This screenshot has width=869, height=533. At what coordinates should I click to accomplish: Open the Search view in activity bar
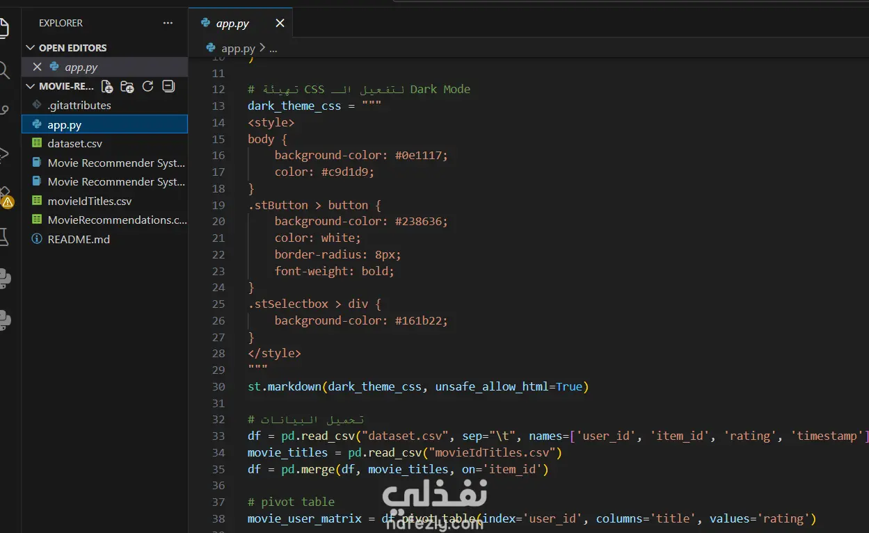3,70
